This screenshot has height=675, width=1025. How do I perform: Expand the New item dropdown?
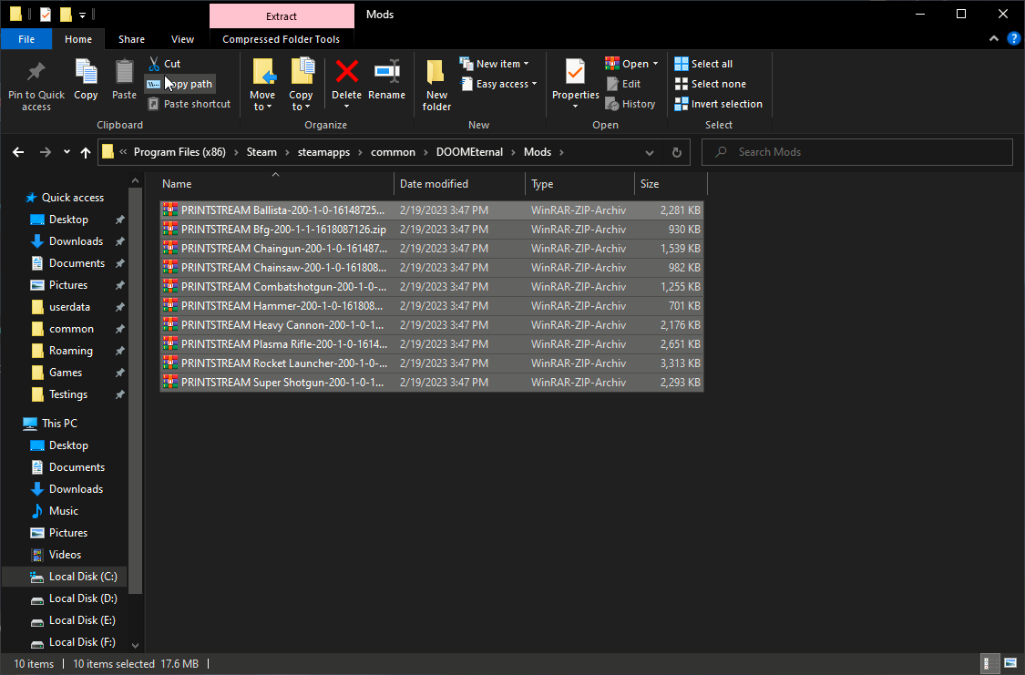point(527,64)
